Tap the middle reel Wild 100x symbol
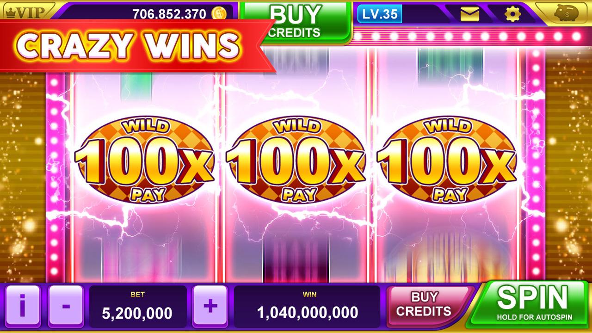Screen dimensions: 592x333 click(296, 160)
